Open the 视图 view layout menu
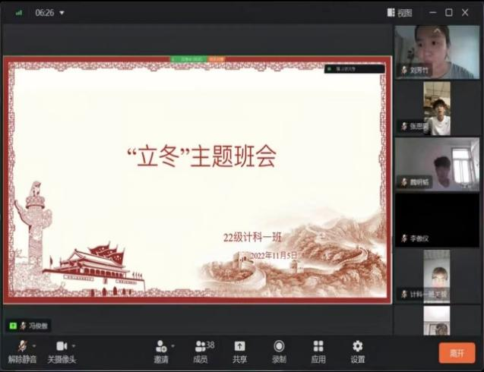Screen dimensions: 484x372 point(400,12)
